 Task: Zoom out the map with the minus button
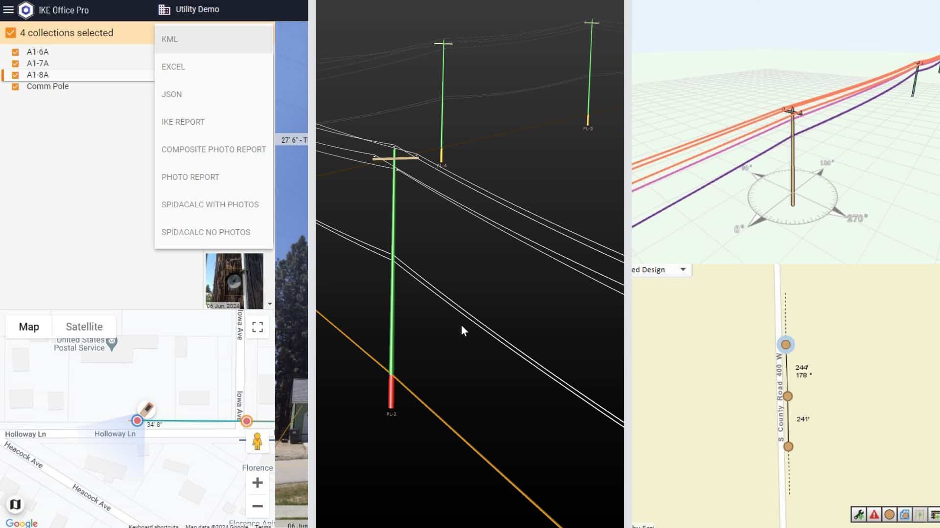258,506
